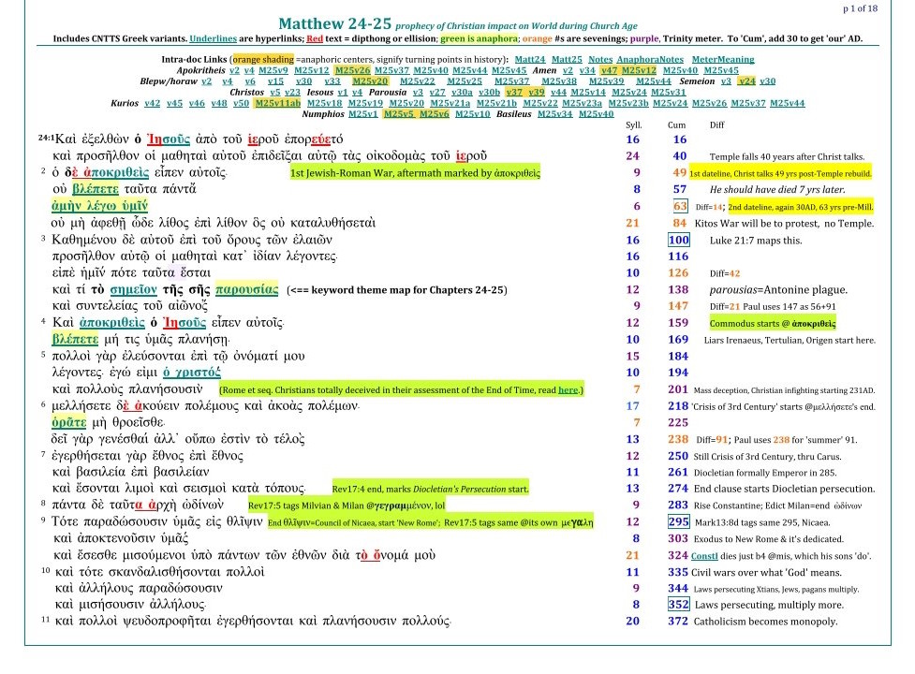Click the M25v14 link
The image size is (915, 674).
coord(588,92)
